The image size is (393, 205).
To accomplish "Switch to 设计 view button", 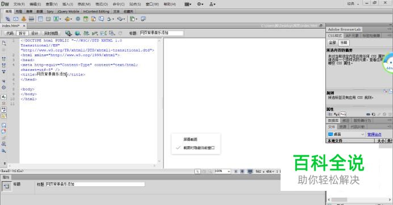I will (35, 33).
